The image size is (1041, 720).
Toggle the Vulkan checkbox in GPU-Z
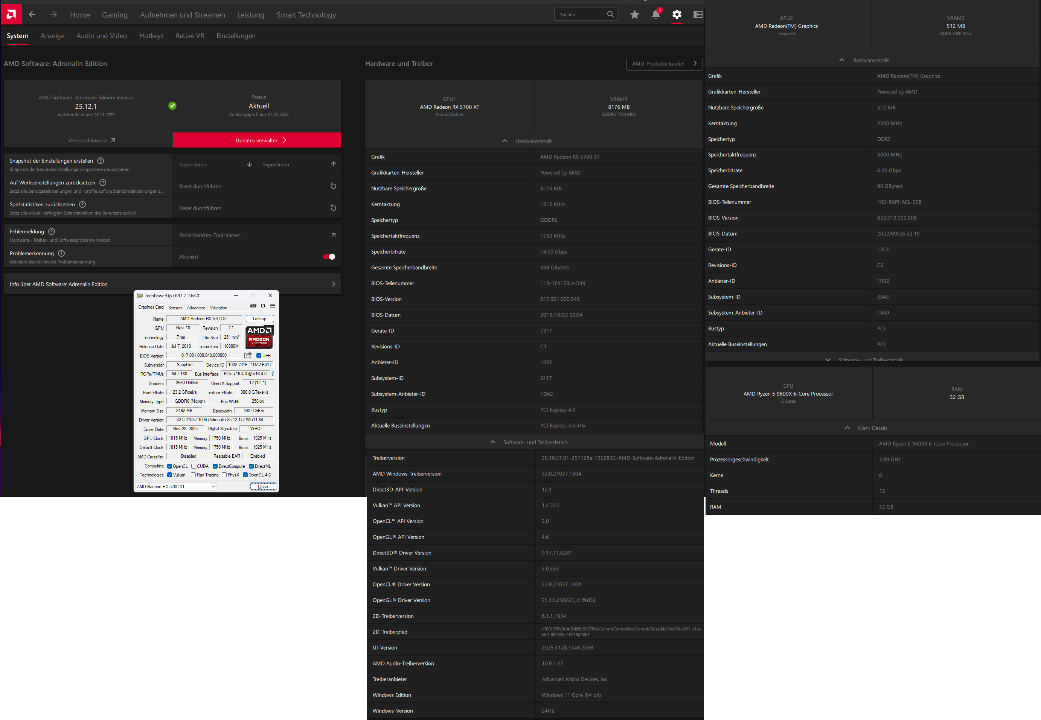coord(170,475)
